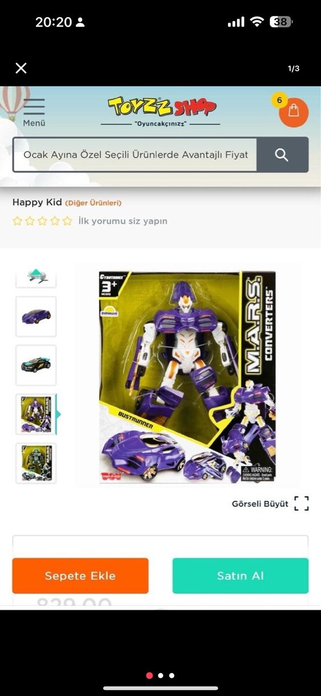Select the black and teal car thumbnail
Image resolution: width=321 pixels, height=696 pixels.
click(36, 365)
